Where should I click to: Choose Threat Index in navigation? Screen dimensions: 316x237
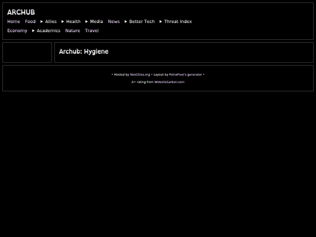pos(178,22)
